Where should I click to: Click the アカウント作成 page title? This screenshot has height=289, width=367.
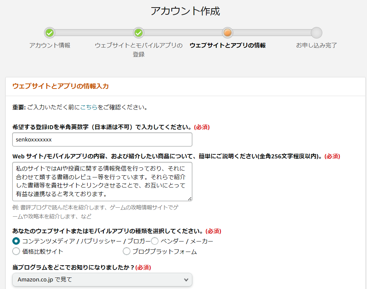click(x=185, y=11)
